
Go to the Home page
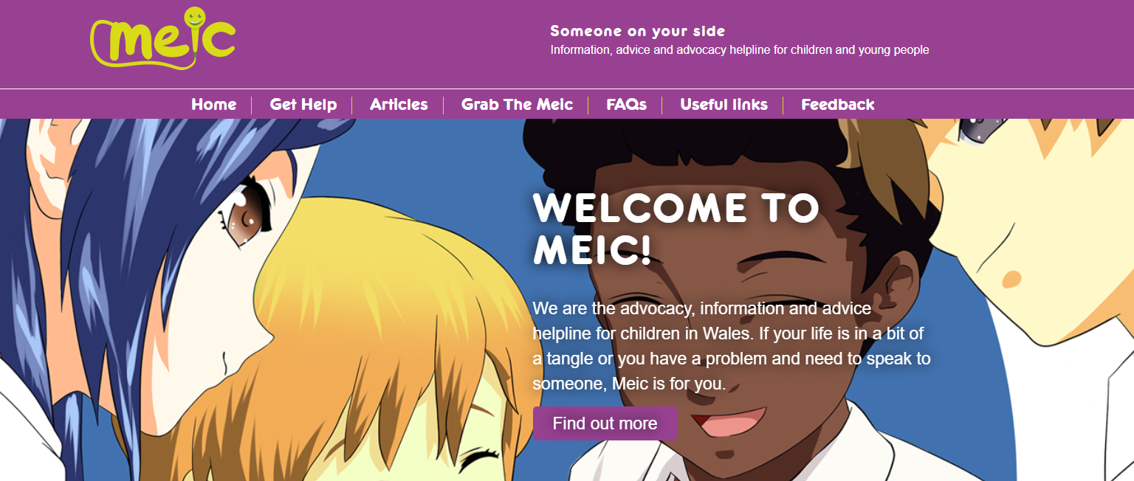(214, 105)
